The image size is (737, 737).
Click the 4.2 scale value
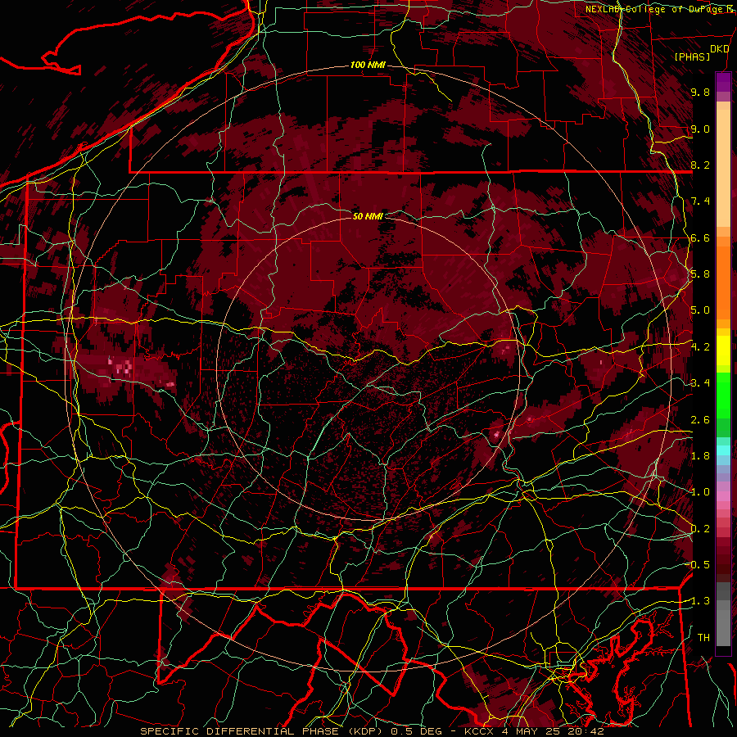click(x=700, y=347)
